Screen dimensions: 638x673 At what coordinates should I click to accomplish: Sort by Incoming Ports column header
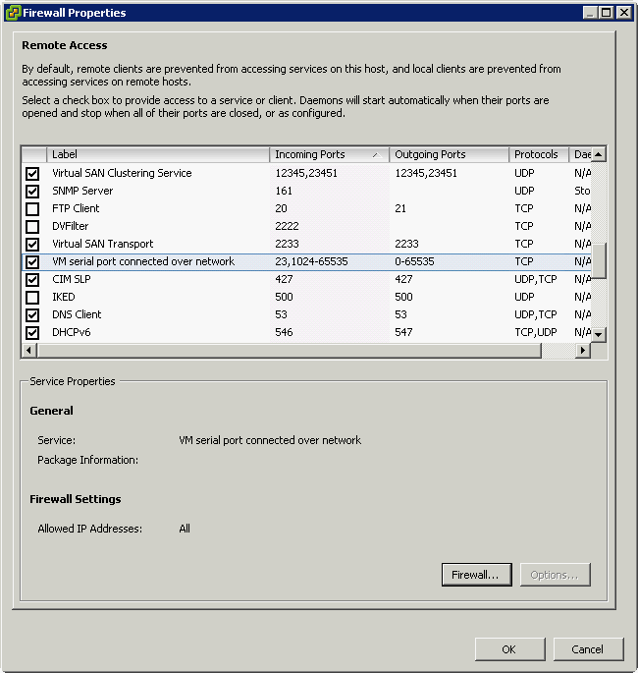tap(329, 154)
